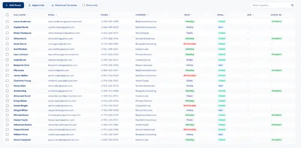The image size is (301, 148).
Task: Click Michael Green's Checked In badge
Action: click(x=277, y=115)
